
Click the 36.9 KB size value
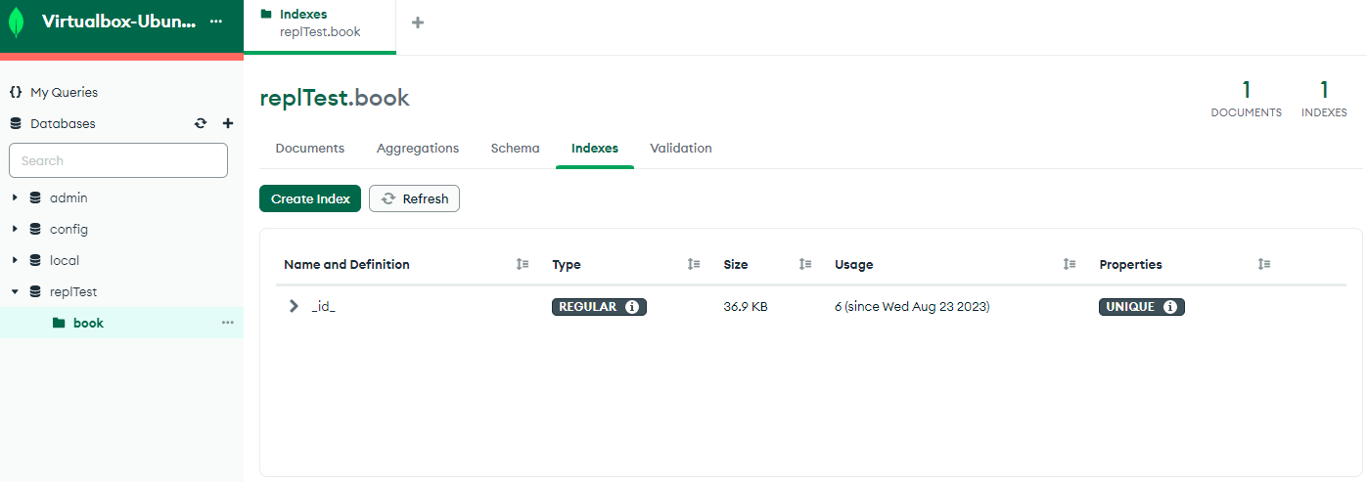[x=746, y=307]
